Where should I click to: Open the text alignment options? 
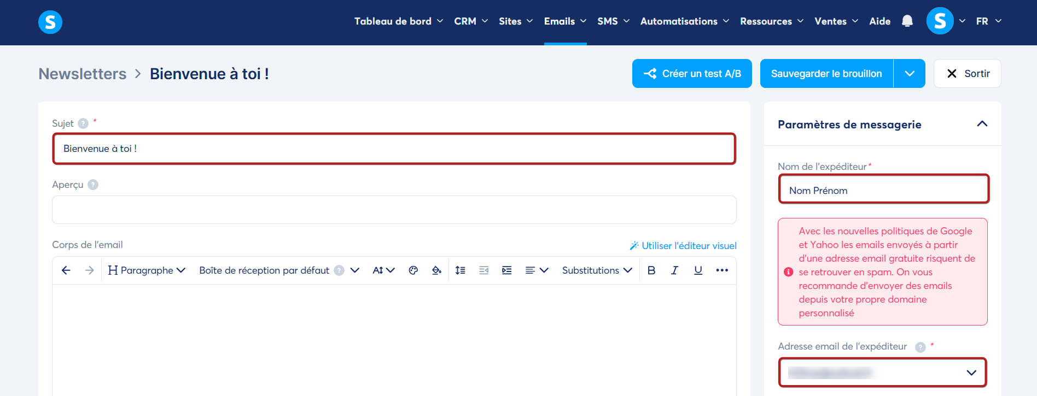click(537, 270)
